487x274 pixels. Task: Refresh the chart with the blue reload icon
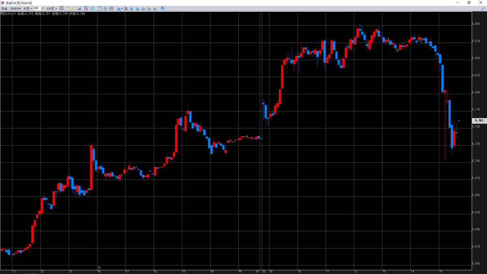click(x=162, y=9)
